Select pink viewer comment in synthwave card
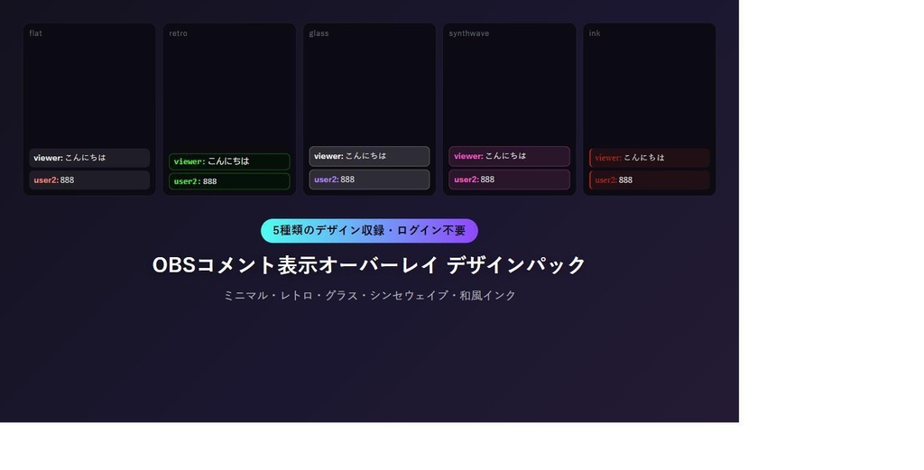The image size is (924, 470). [x=509, y=156]
